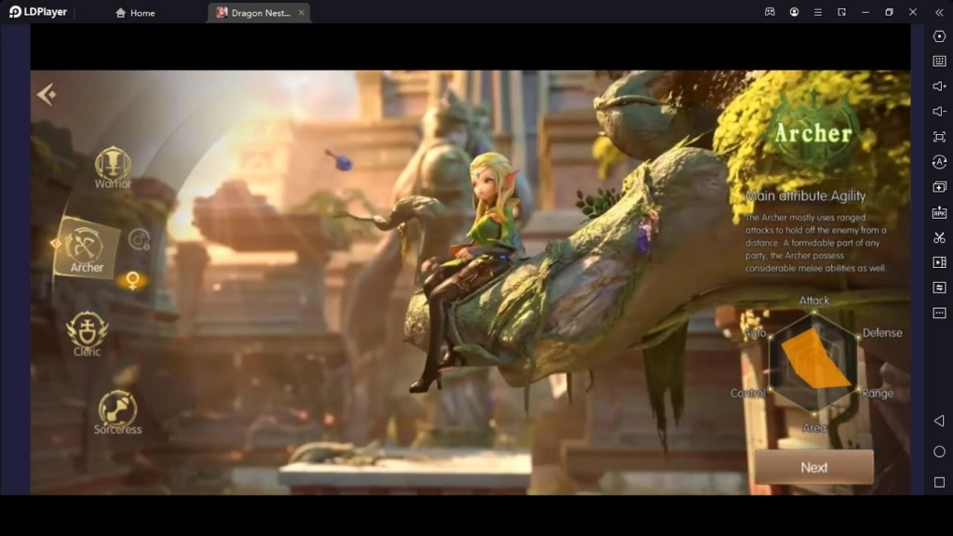The width and height of the screenshot is (953, 536).
Task: Click the Auto stat label
Action: (x=755, y=332)
